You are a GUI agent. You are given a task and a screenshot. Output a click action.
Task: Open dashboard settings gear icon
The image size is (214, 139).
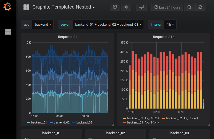126,7
